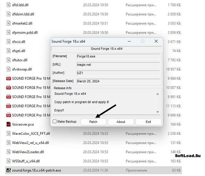Select sftutor.dll file icon
Screen dimensions: 205x176
click(x=9, y=60)
